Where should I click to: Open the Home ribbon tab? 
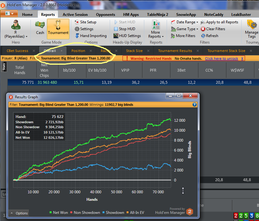pos(27,14)
